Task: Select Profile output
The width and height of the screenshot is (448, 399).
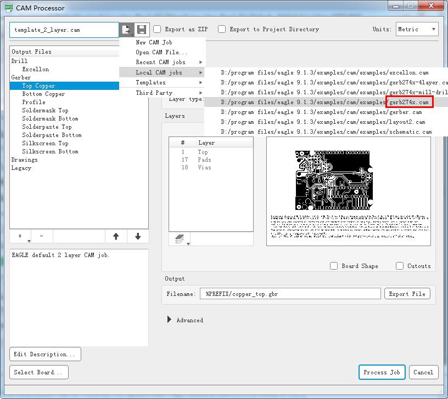Action: coord(33,102)
